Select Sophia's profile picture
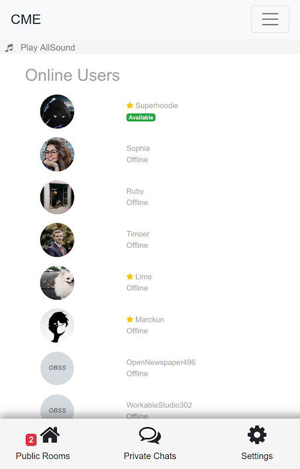Screen dimensions: 300x469 (57, 154)
